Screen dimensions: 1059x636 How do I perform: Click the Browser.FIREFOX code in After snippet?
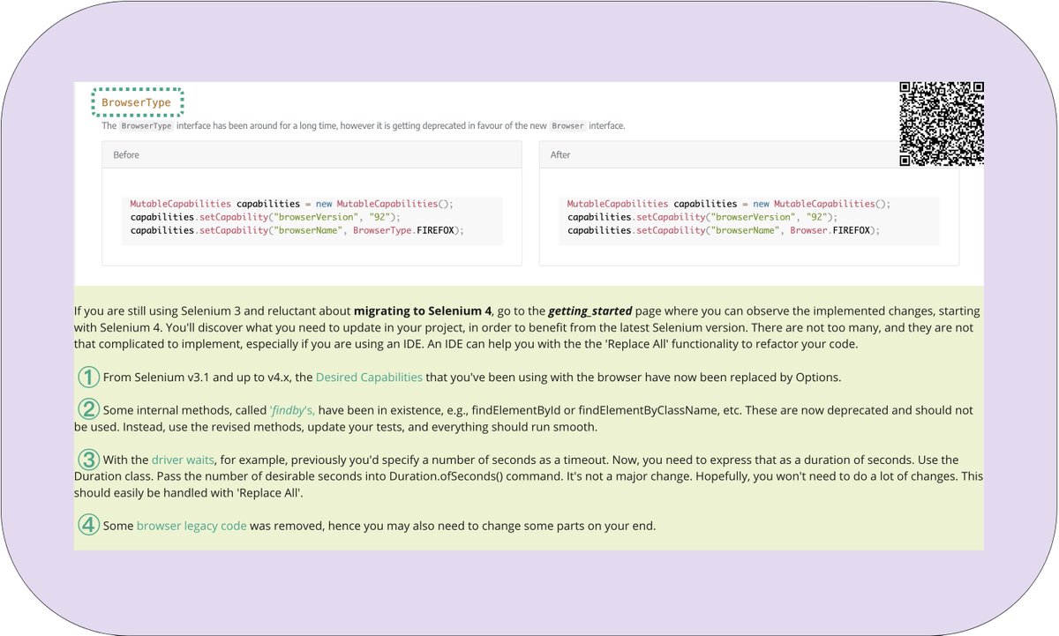click(x=830, y=230)
